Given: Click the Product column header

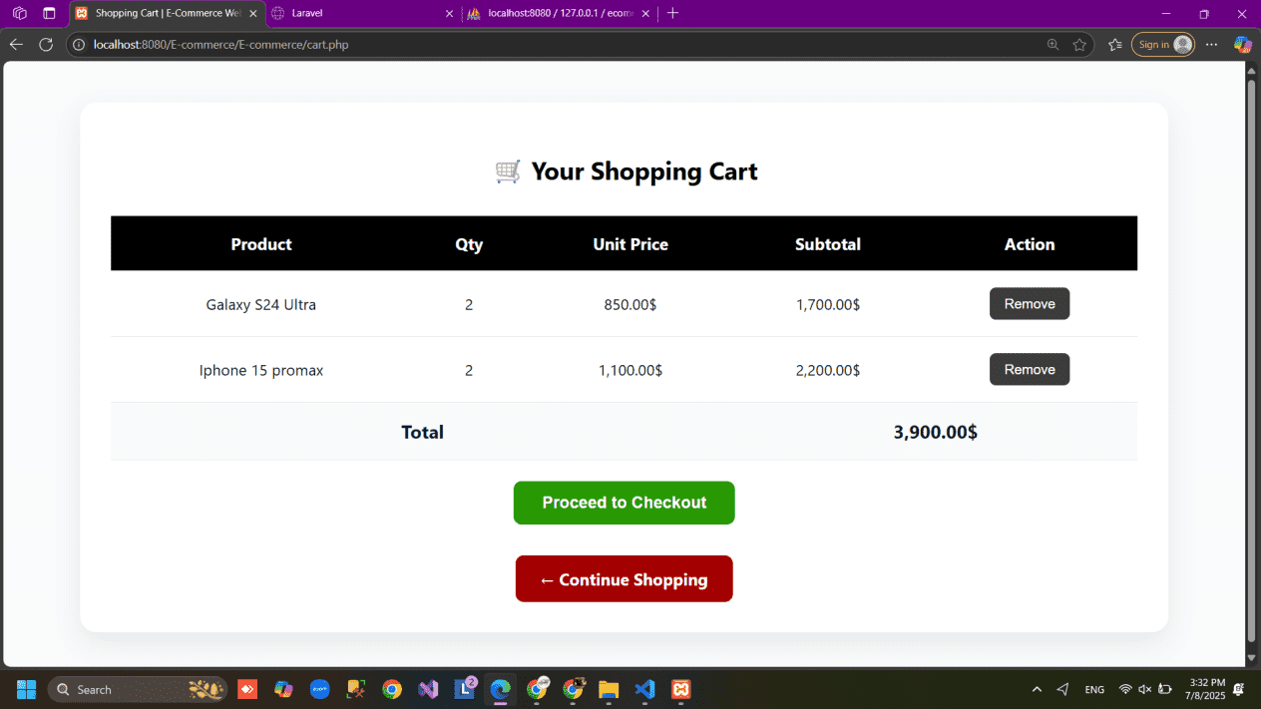Looking at the screenshot, I should (261, 244).
